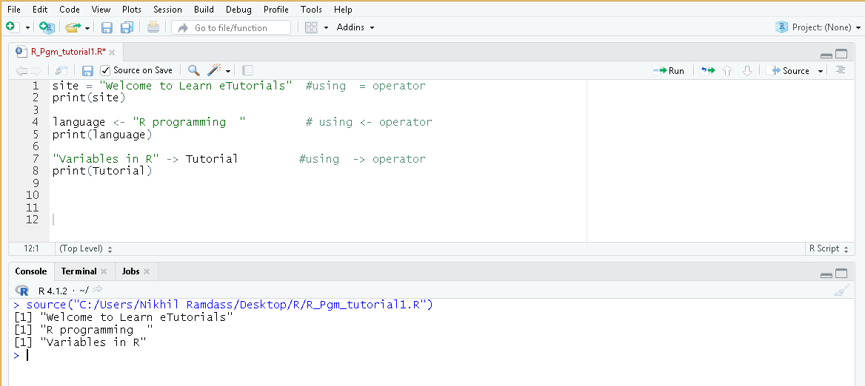Toggle the Source on Save checkbox
This screenshot has width=865, height=386.
[x=106, y=70]
